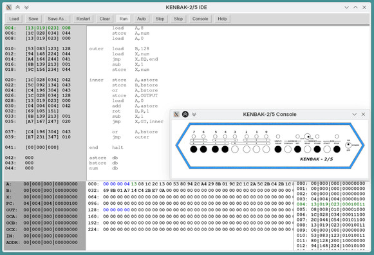This screenshot has height=255, width=374.
Task: Push the console memory STORE button
Action: click(x=317, y=149)
